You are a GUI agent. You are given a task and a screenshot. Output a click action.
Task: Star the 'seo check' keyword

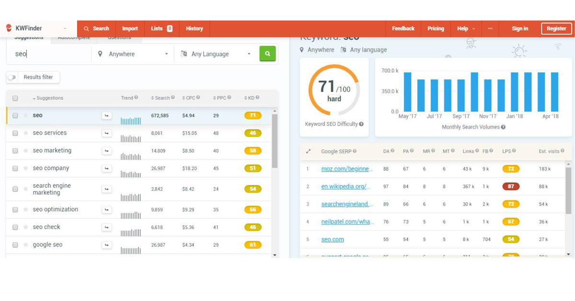[26, 227]
